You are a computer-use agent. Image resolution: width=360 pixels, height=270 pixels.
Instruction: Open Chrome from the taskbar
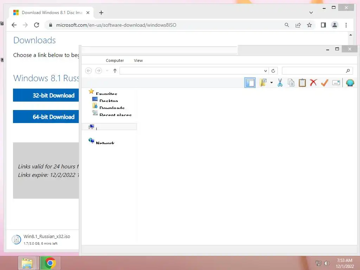tap(50, 263)
